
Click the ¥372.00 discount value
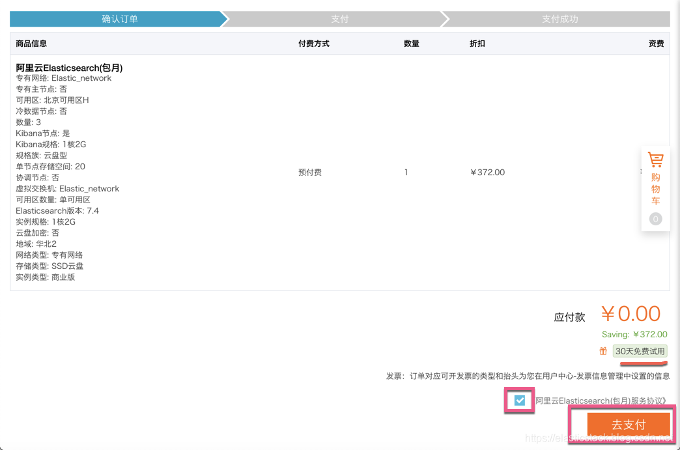coord(487,172)
